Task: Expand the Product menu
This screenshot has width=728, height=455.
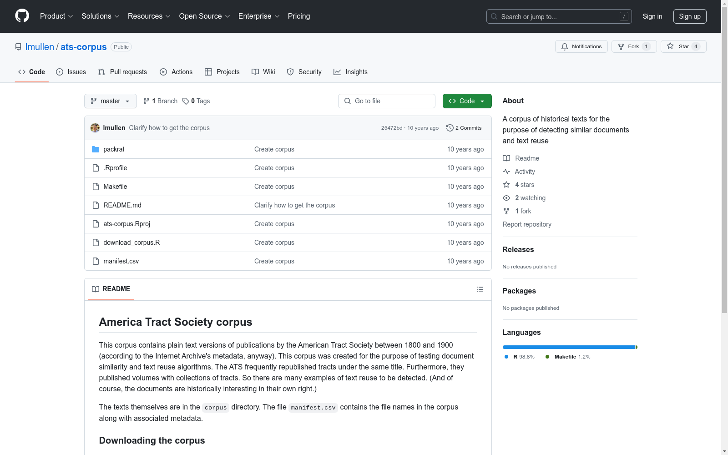Action: coord(56,16)
